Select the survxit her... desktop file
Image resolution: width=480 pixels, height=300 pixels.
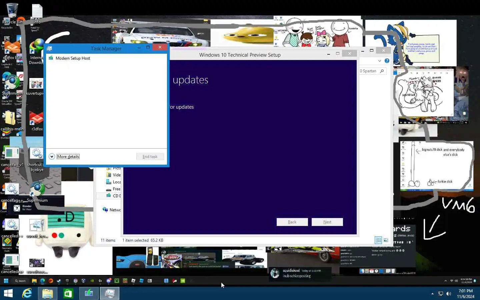click(37, 228)
